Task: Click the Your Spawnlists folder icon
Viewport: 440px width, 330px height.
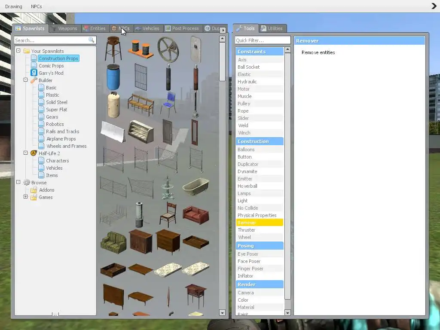Action: (x=26, y=51)
